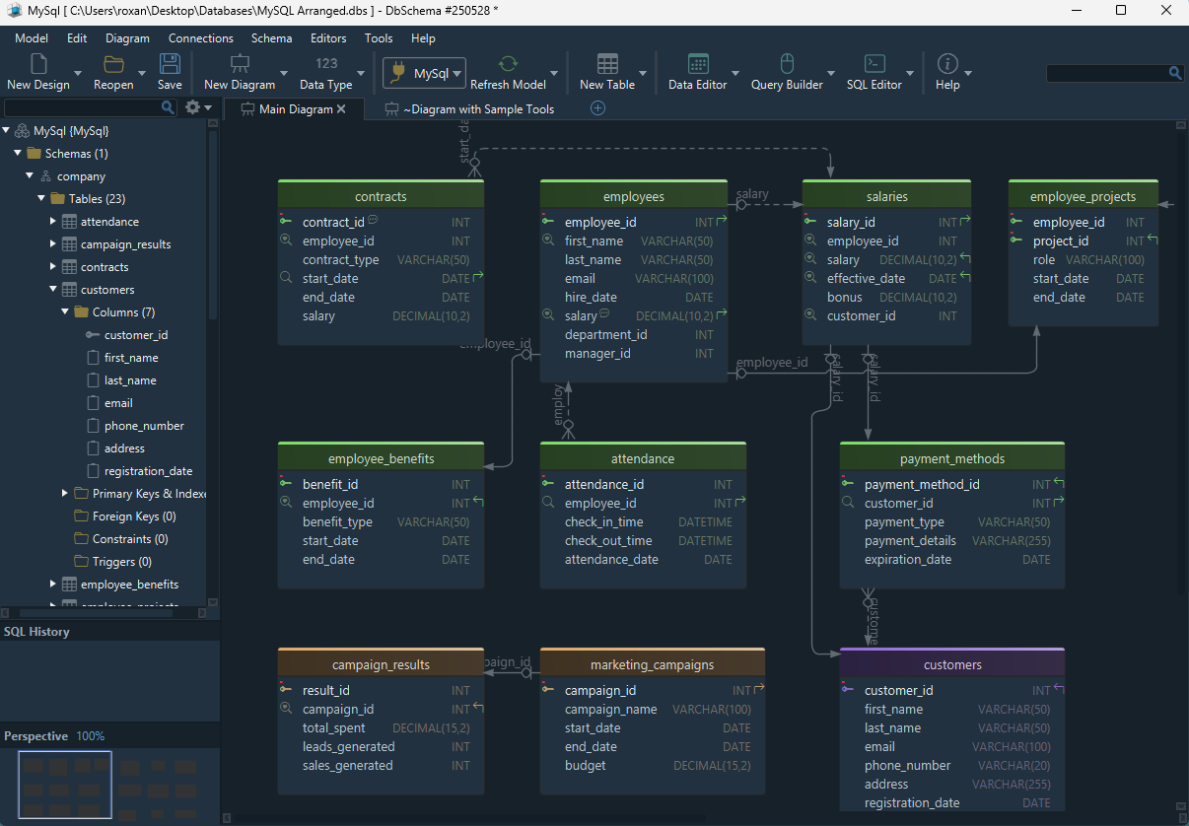Click the MySql connection plug icon
1189x826 pixels.
(398, 73)
